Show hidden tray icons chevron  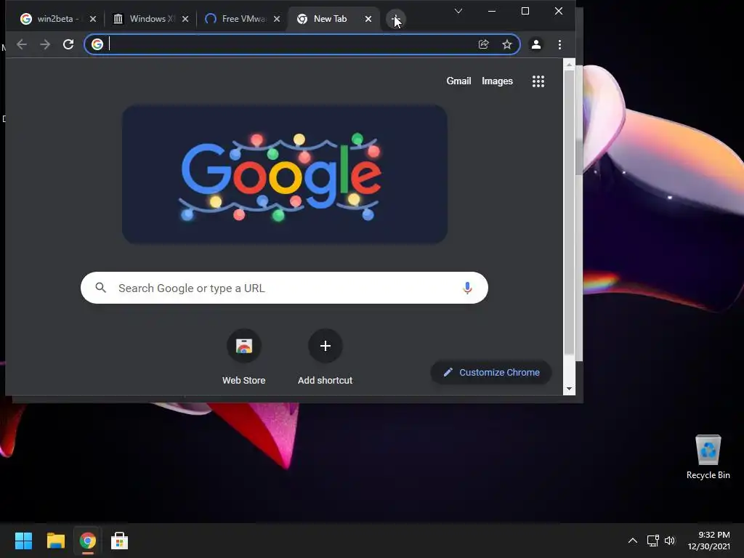(x=633, y=541)
